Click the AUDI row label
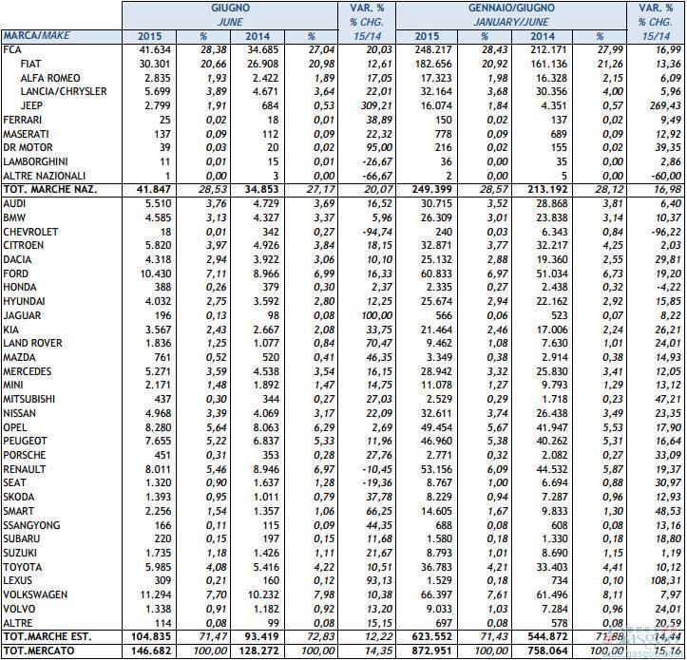Screen dimensions: 687x660 pos(14,203)
